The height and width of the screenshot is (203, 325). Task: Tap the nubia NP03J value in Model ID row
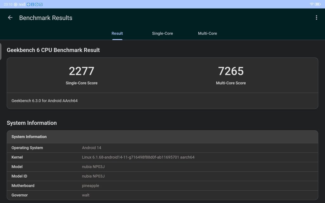click(93, 176)
